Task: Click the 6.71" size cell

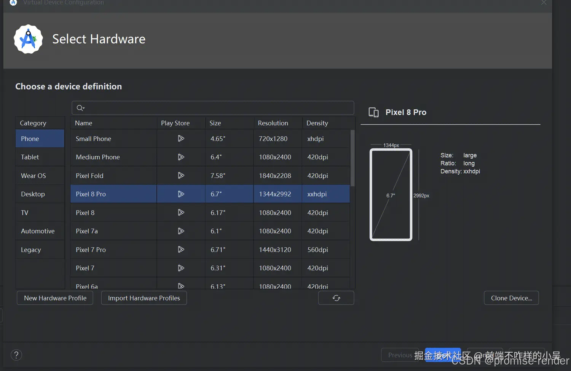Action: coord(229,249)
